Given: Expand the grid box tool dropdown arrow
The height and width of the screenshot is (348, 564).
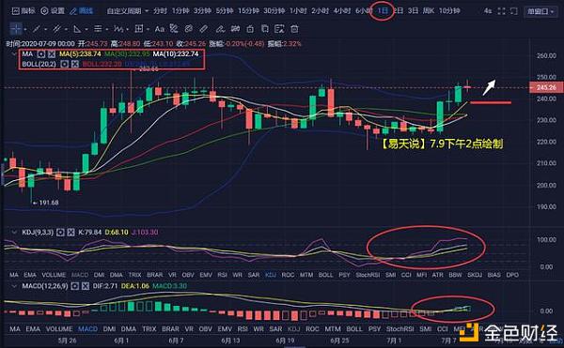Looking at the screenshot, I should click(x=148, y=29).
